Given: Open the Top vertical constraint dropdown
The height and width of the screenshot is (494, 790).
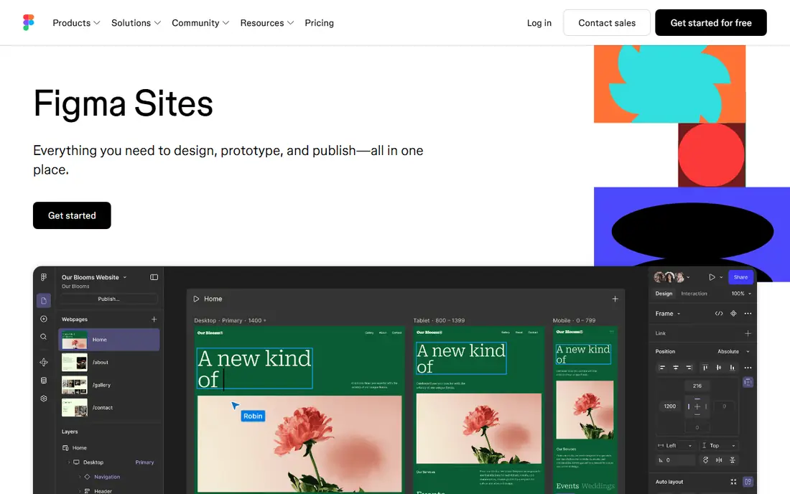Looking at the screenshot, I should pos(720,446).
